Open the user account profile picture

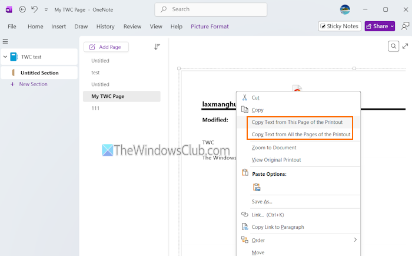[345, 9]
